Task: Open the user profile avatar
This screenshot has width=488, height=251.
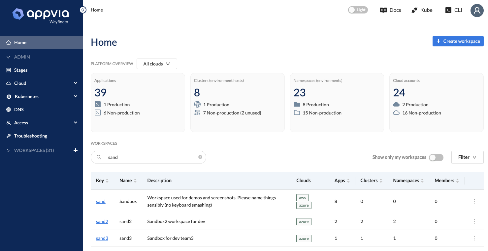Action: (477, 11)
